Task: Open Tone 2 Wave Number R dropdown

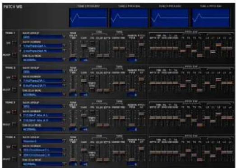Action: (x=44, y=86)
